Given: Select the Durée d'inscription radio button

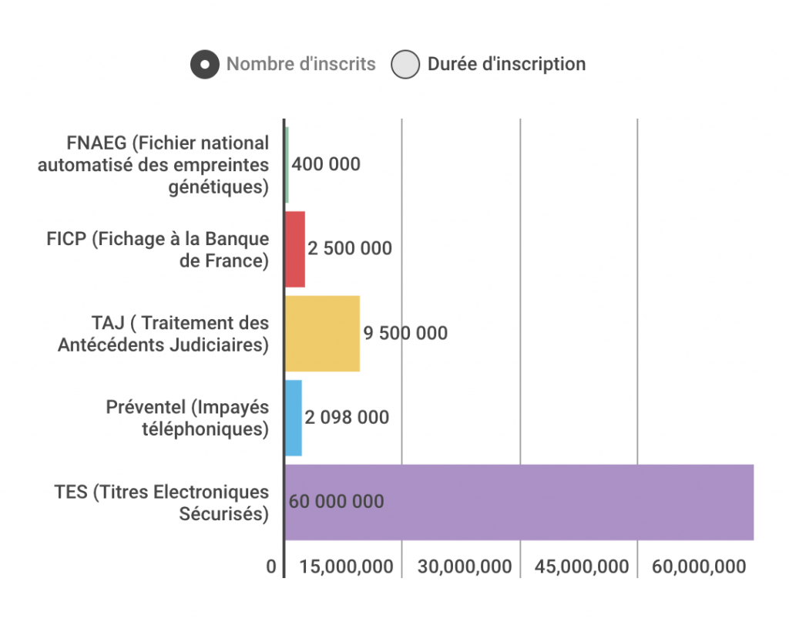Looking at the screenshot, I should pyautogui.click(x=405, y=64).
